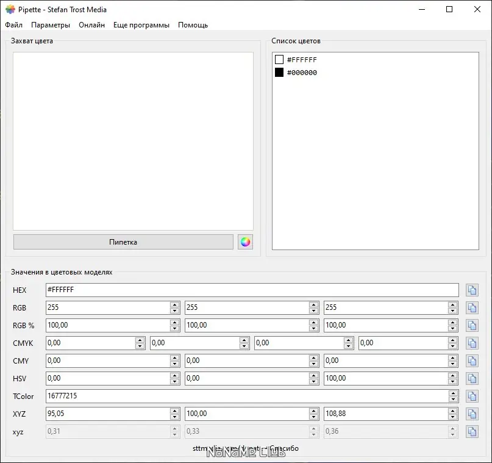Click into the HEX input field
This screenshot has height=463, width=492.
[x=252, y=290]
